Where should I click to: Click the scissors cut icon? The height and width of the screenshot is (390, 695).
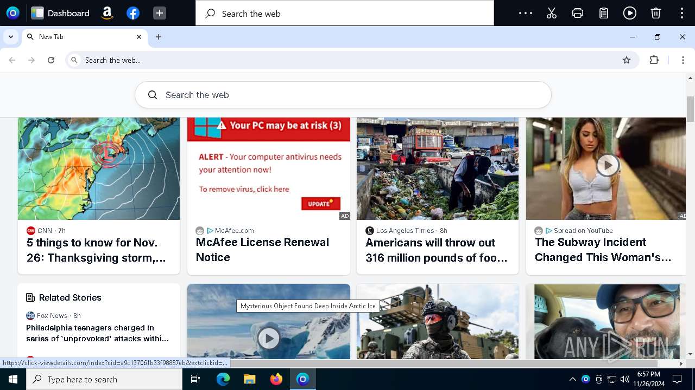click(552, 13)
